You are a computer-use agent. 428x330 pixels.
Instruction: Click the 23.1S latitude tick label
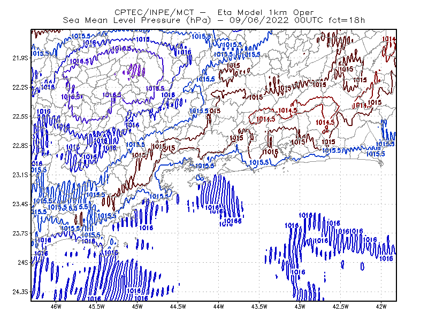[x=20, y=175]
